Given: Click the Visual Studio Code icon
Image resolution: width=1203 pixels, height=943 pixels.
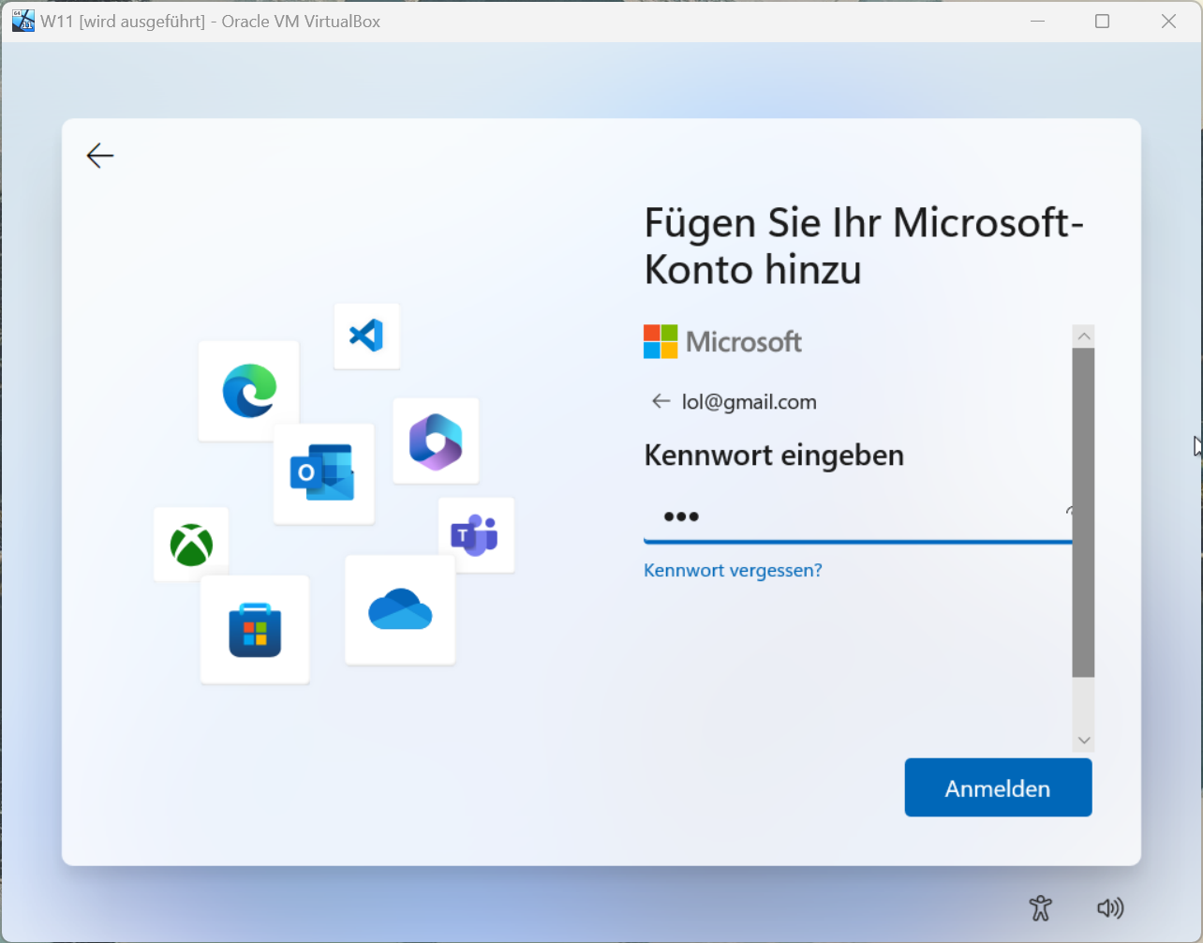Looking at the screenshot, I should coord(366,336).
